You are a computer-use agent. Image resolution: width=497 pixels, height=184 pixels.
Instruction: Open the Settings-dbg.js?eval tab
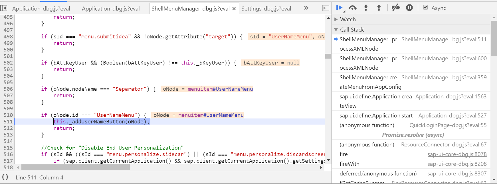[x=266, y=9]
